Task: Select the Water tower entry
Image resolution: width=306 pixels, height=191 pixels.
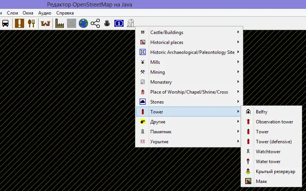Action: [x=268, y=162]
